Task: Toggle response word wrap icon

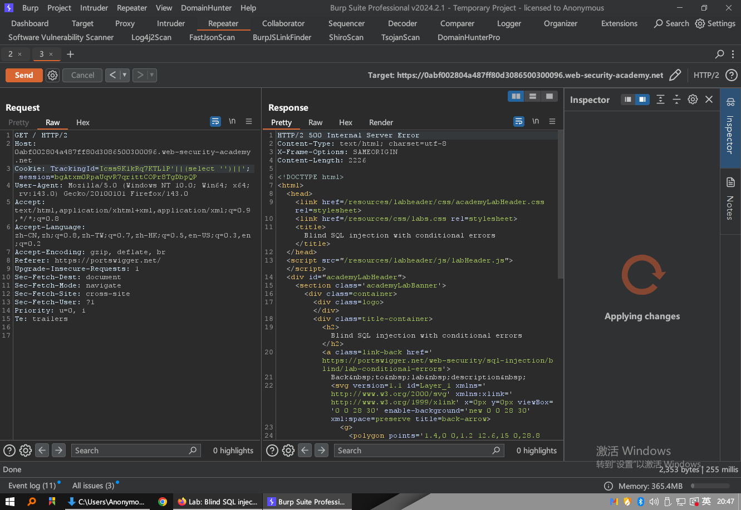Action: point(519,121)
